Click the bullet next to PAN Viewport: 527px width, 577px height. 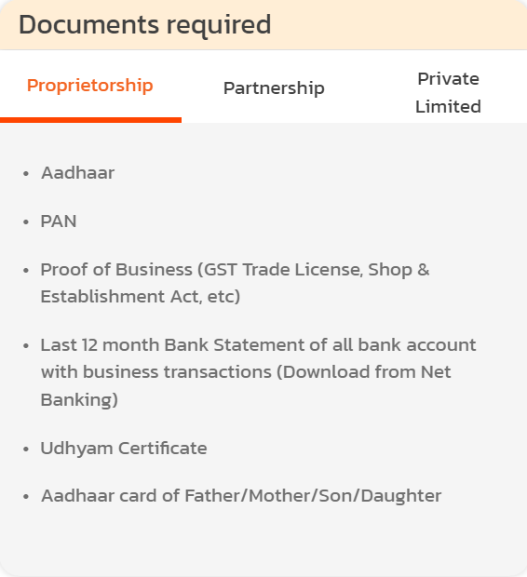26,221
